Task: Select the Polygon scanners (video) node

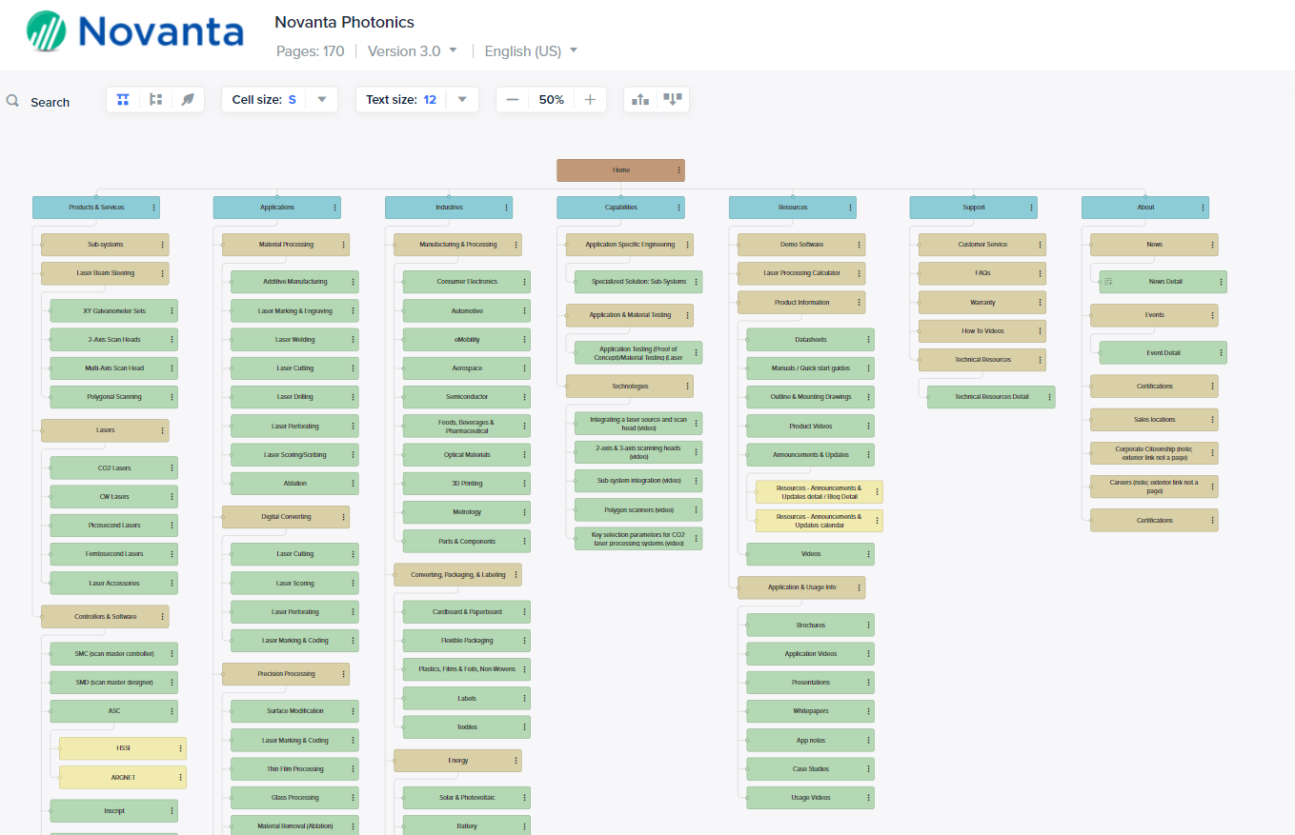Action: (x=638, y=509)
